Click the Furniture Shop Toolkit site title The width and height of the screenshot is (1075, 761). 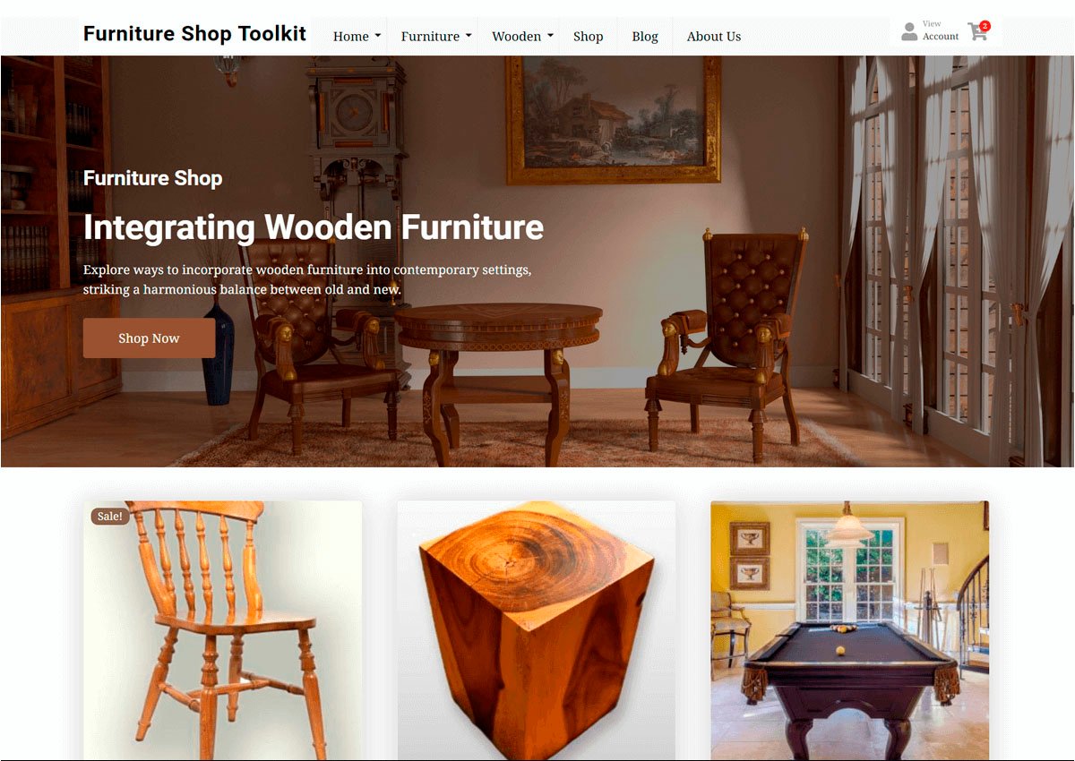click(x=194, y=34)
